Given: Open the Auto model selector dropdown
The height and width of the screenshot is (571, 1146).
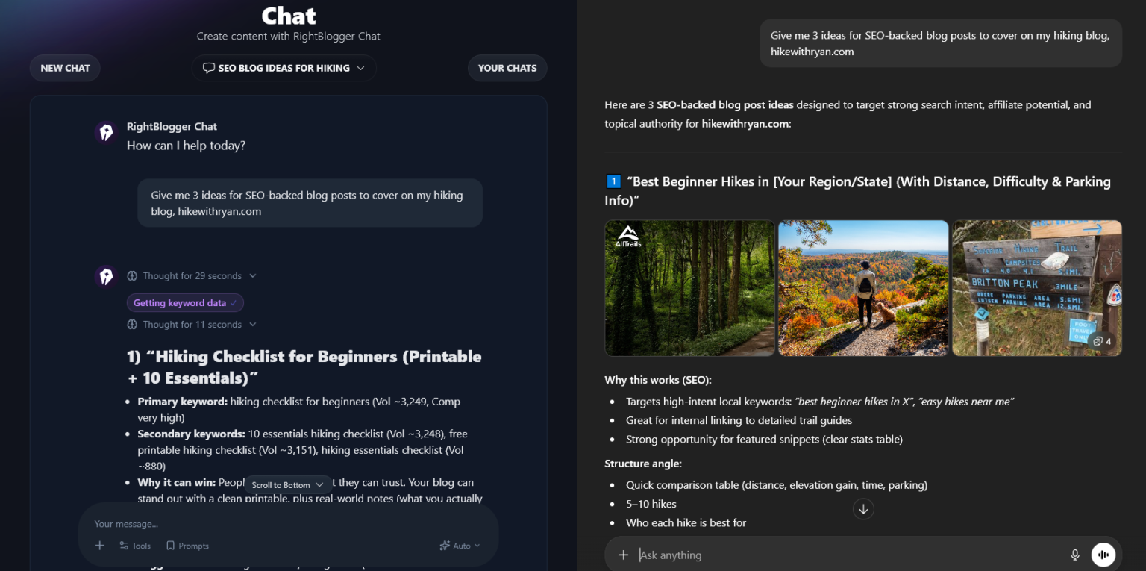Looking at the screenshot, I should pos(460,546).
